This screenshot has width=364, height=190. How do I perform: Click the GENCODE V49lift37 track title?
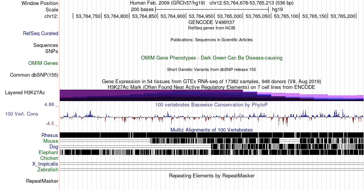coord(212,23)
